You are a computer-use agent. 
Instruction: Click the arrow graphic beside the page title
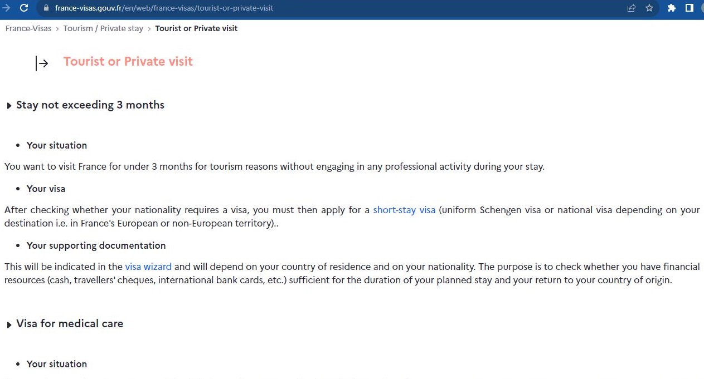point(42,63)
